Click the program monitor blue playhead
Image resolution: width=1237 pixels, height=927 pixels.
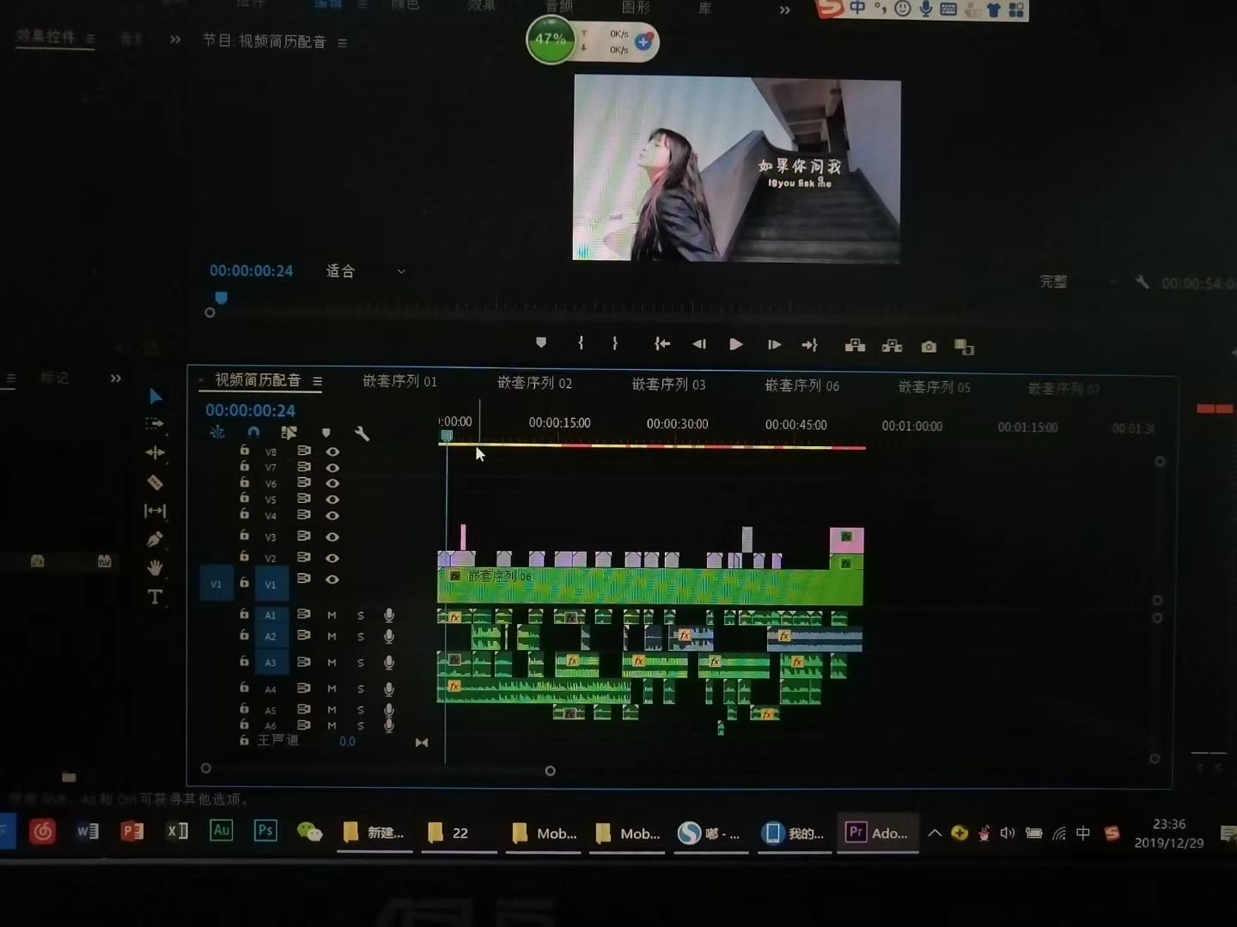221,298
